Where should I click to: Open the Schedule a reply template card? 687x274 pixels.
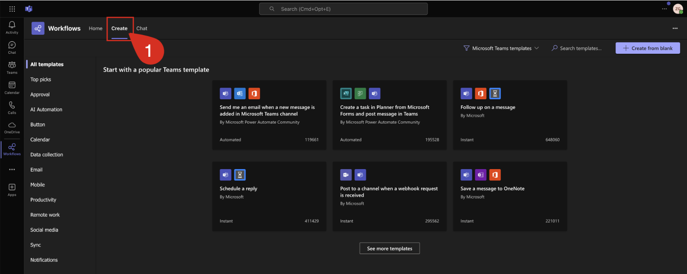click(x=269, y=196)
